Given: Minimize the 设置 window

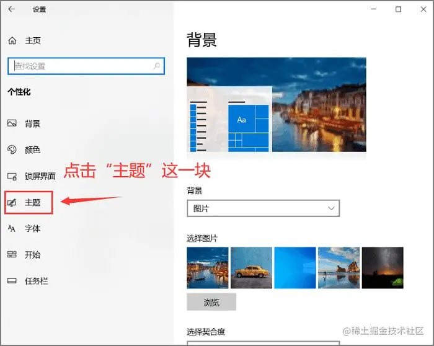Looking at the screenshot, I should coord(374,9).
